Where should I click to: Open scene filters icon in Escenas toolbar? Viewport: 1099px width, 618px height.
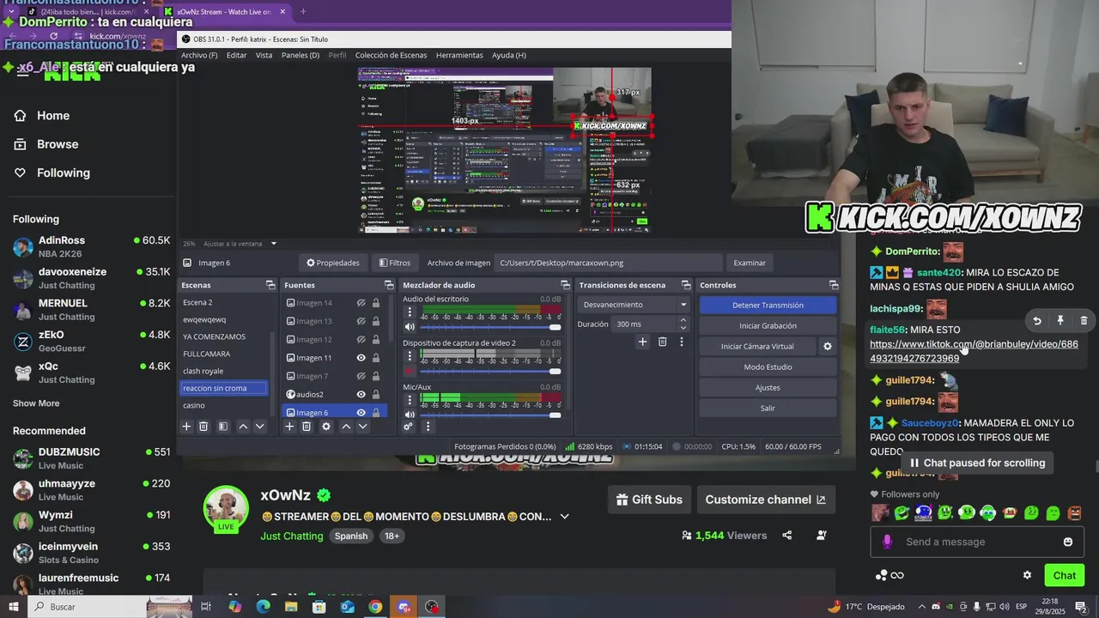point(223,427)
